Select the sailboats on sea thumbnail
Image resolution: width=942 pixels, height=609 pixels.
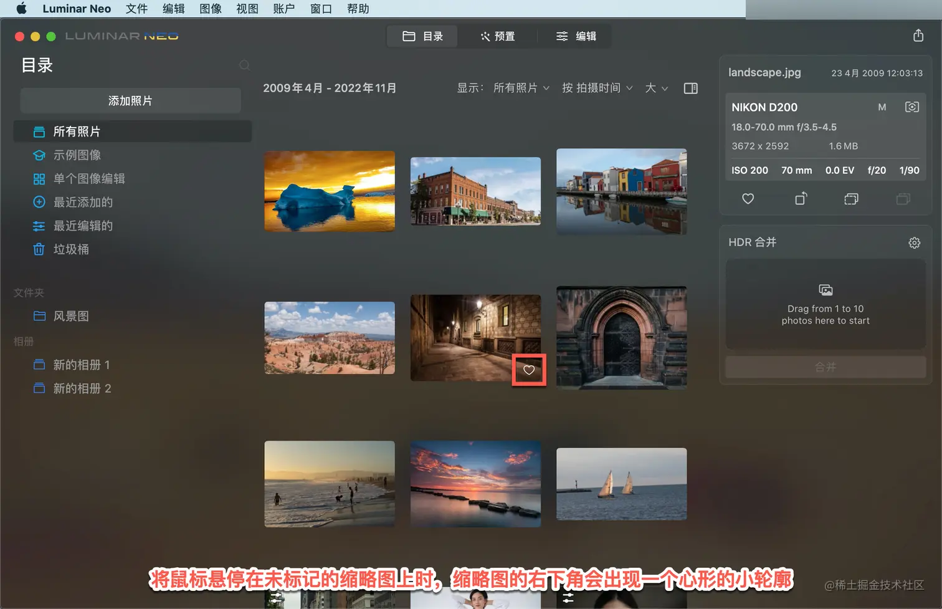622,484
